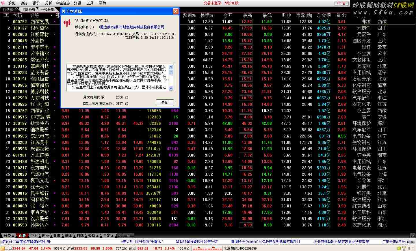Click the Huabao logo in the About dialog

(x=67, y=23)
